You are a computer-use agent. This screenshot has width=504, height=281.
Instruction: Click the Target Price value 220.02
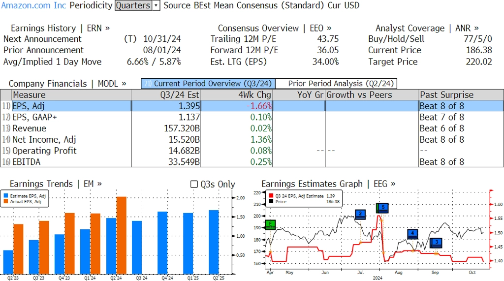[x=479, y=62]
